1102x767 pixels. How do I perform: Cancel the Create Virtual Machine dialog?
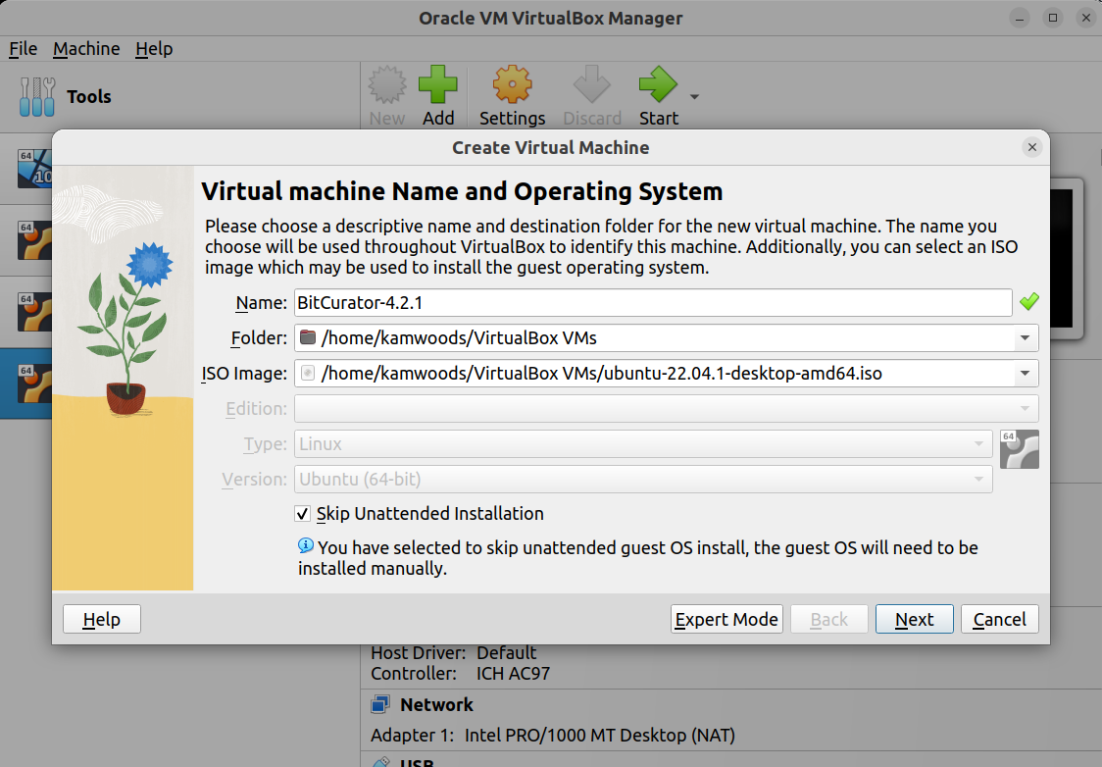coord(999,619)
